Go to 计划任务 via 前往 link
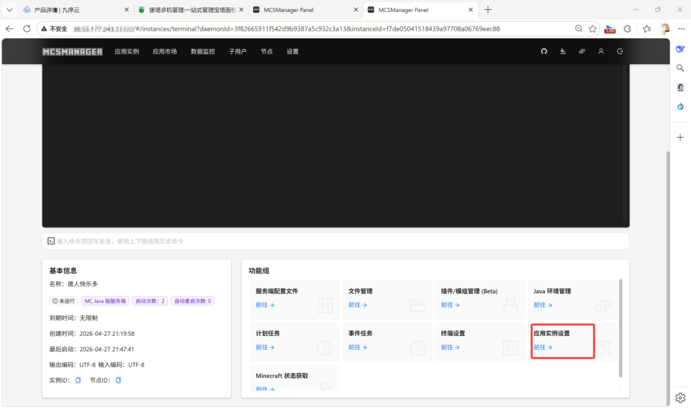The width and height of the screenshot is (691, 409). point(265,347)
